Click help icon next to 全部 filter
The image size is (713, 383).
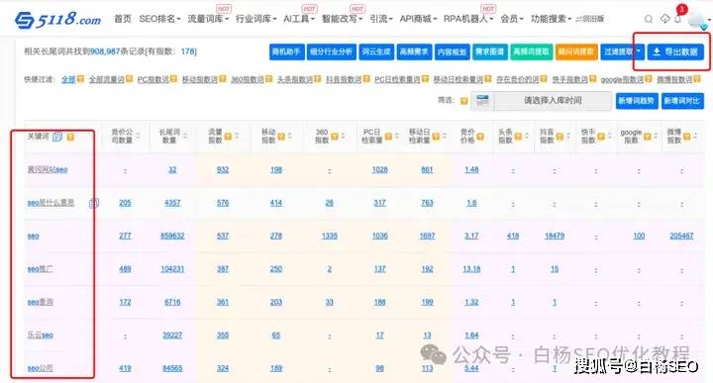point(80,79)
